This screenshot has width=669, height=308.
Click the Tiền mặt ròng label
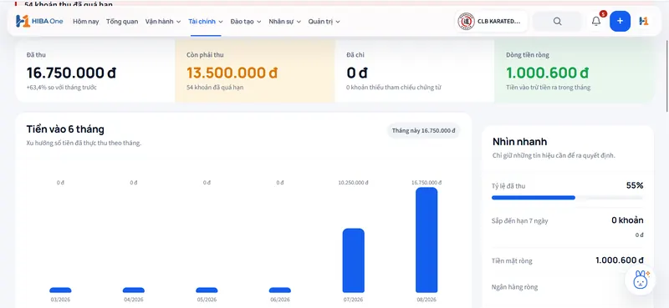[512, 260]
